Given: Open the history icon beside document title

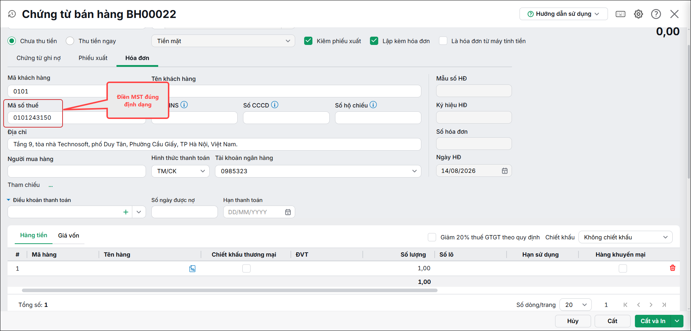Looking at the screenshot, I should coord(12,14).
